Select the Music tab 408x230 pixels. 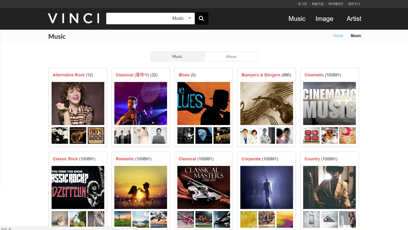coord(177,56)
